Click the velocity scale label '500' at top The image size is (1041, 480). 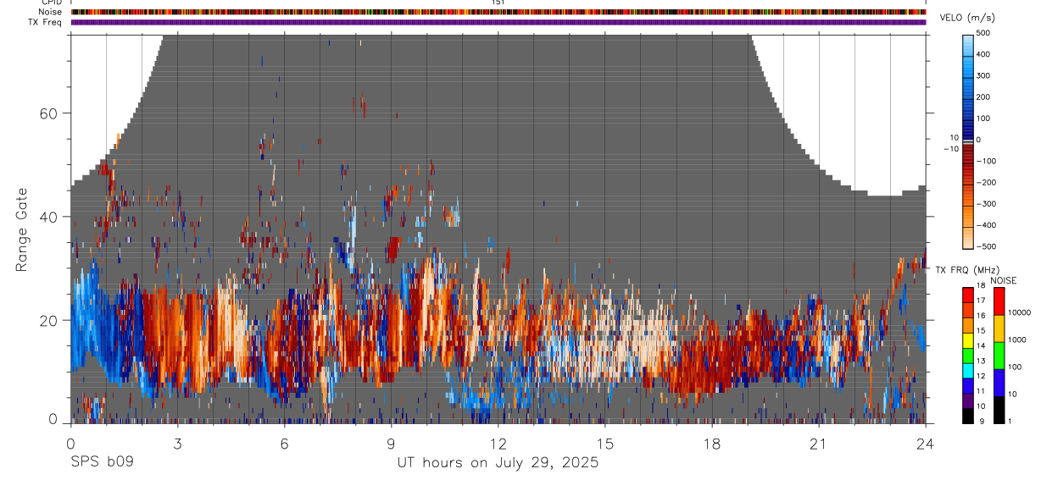click(x=983, y=33)
